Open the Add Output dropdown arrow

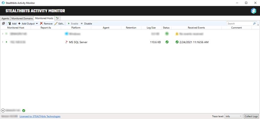37,24
